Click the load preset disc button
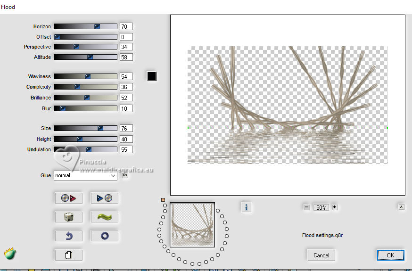 (x=69, y=198)
